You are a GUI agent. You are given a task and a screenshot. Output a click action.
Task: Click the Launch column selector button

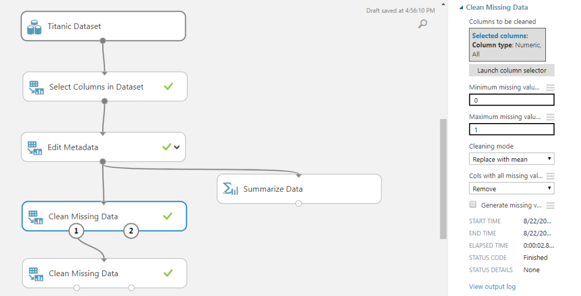pyautogui.click(x=511, y=70)
